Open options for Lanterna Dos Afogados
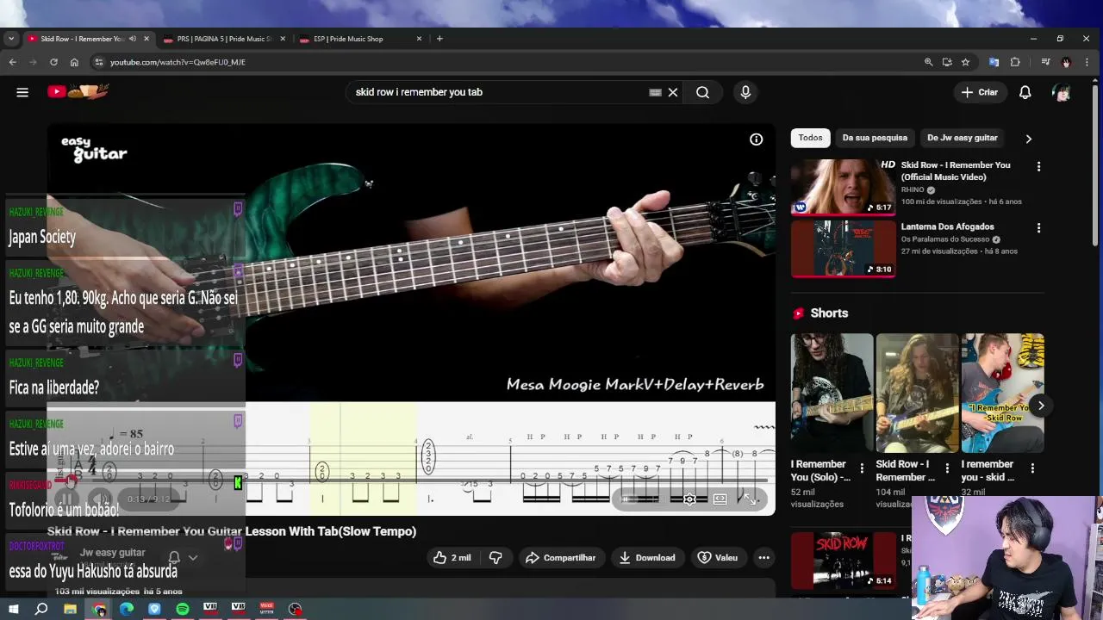Screen dimensions: 1103x620 (x=1038, y=228)
